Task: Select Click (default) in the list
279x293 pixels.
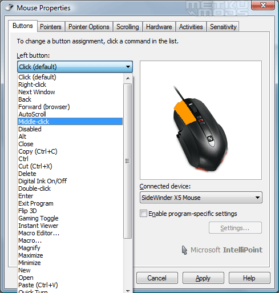Action: point(70,77)
